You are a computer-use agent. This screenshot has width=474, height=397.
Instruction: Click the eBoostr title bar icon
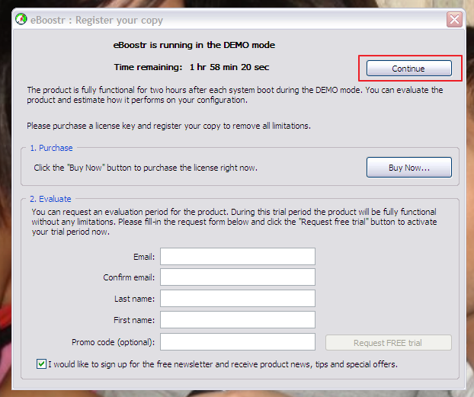tap(21, 19)
